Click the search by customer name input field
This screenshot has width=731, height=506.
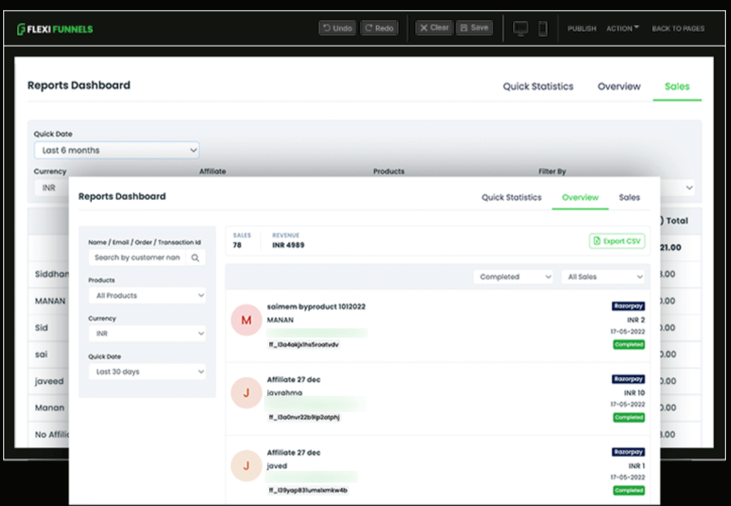tap(135, 258)
